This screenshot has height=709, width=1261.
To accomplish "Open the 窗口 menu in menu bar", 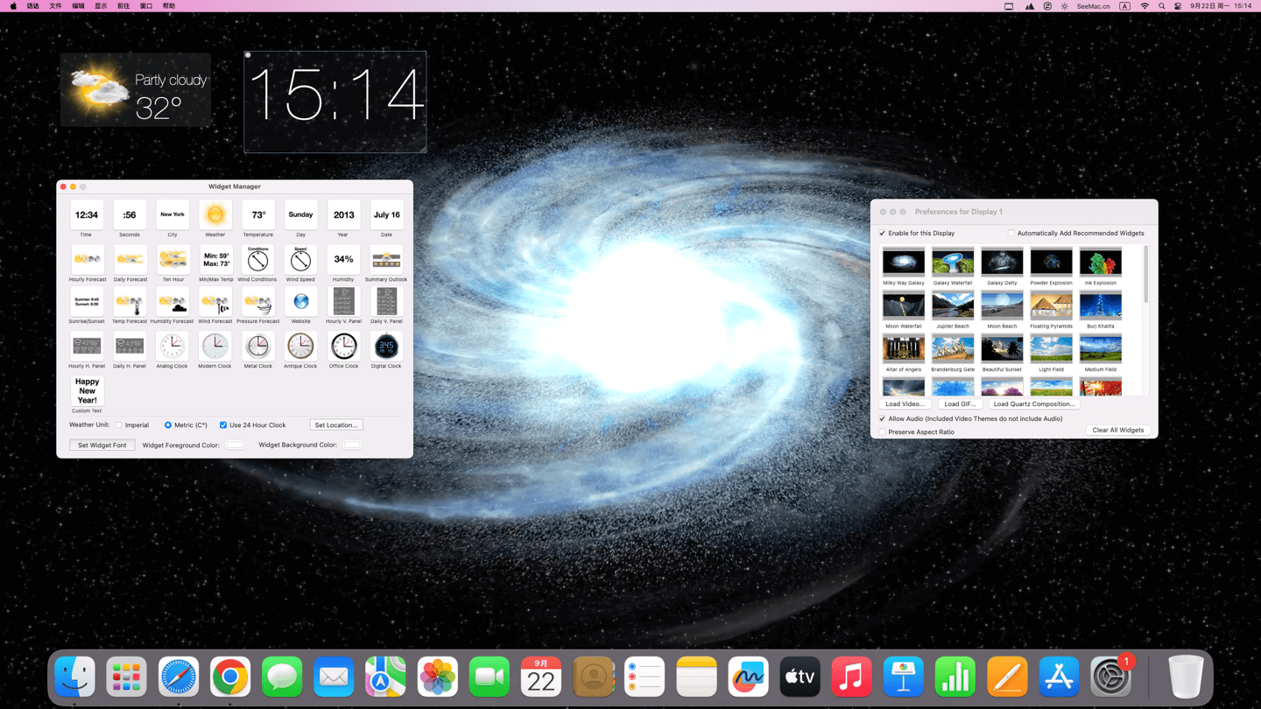I will click(x=146, y=6).
